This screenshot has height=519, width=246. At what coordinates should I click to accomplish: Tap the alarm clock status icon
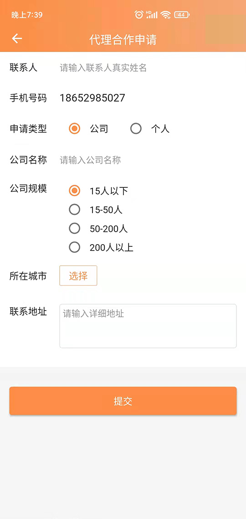(x=139, y=15)
